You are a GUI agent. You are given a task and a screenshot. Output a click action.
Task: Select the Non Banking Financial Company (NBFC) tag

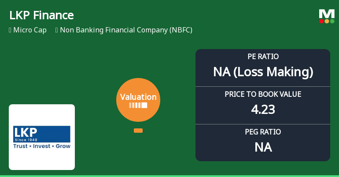coord(126,30)
